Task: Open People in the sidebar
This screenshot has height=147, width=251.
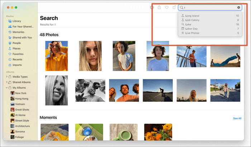Action: click(x=17, y=43)
